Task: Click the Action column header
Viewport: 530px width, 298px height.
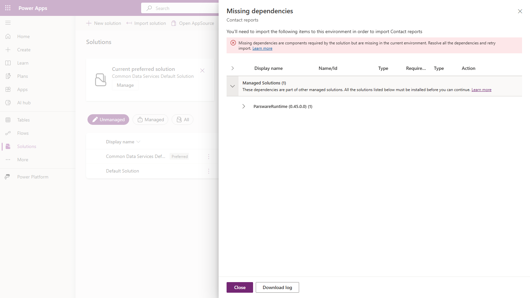Action: (468, 68)
